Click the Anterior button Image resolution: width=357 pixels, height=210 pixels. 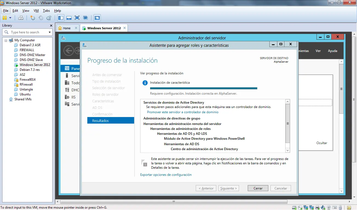coord(206,188)
